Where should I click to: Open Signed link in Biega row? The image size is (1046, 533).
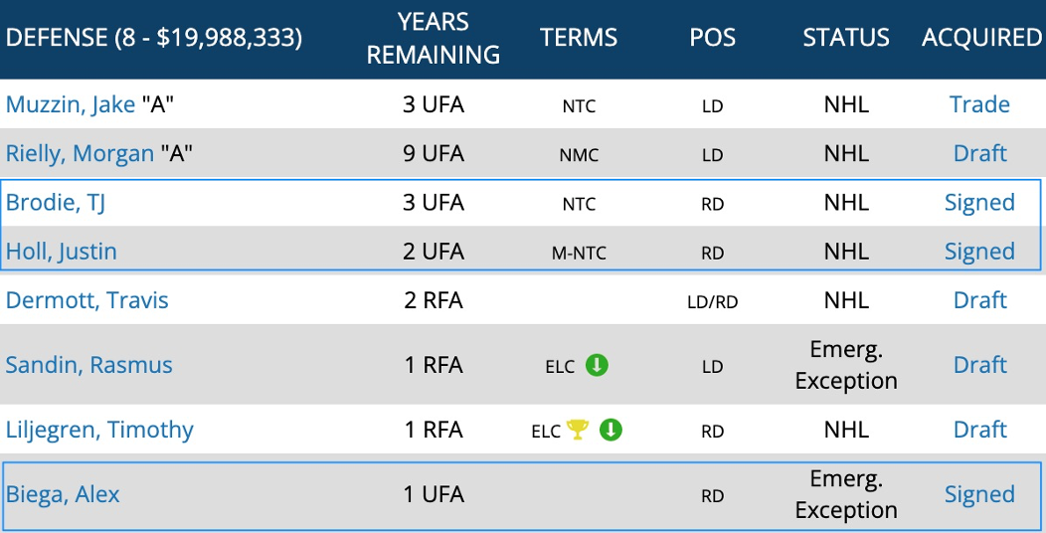tap(979, 494)
